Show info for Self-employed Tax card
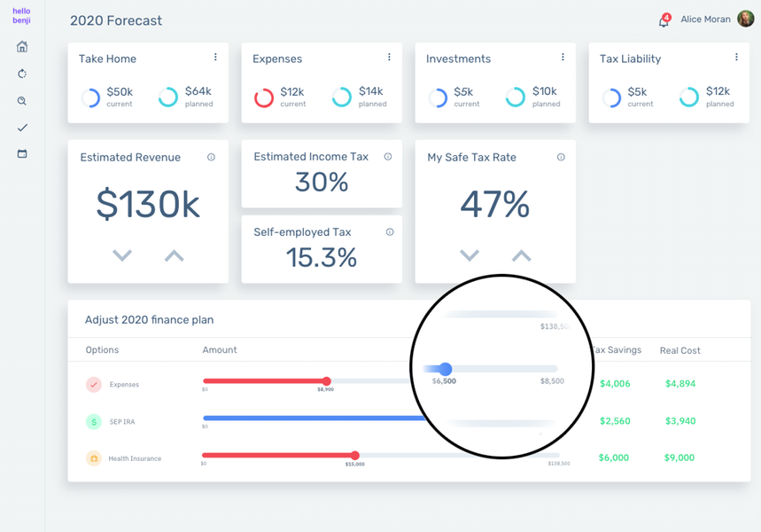This screenshot has width=761, height=532. click(390, 231)
